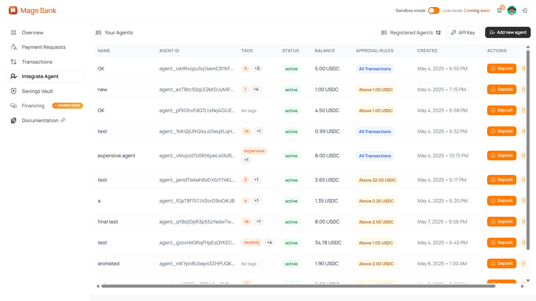Select Integrate Agent menu item
The height and width of the screenshot is (301, 536).
click(x=45, y=76)
